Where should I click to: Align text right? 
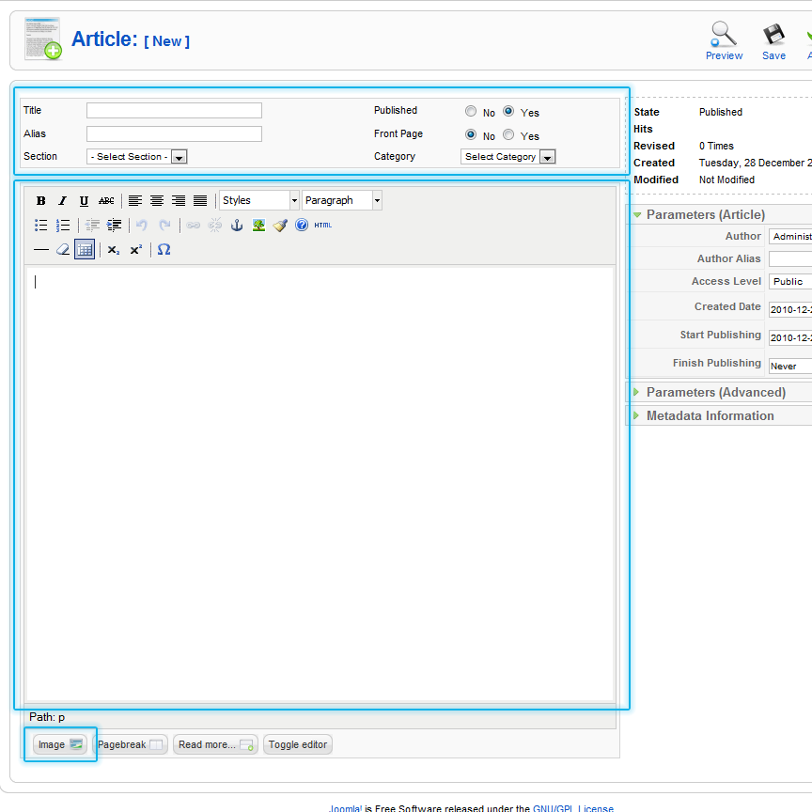179,200
